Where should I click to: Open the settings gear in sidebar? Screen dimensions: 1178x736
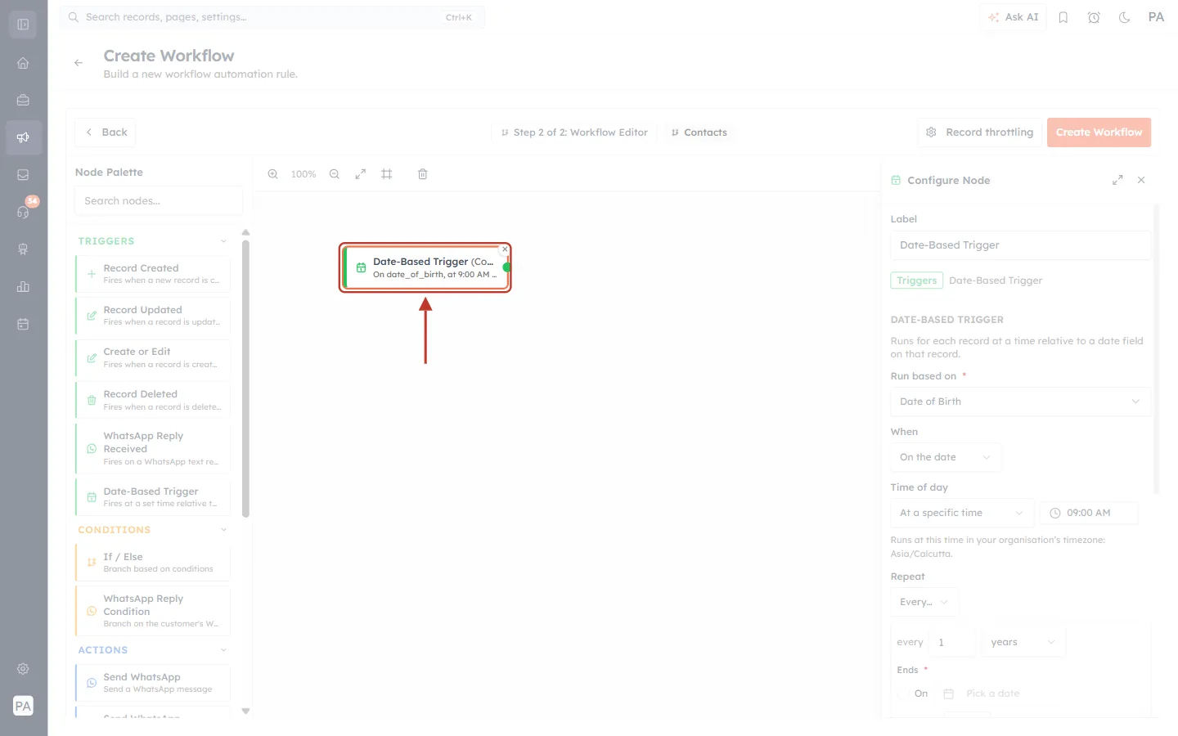pyautogui.click(x=23, y=669)
